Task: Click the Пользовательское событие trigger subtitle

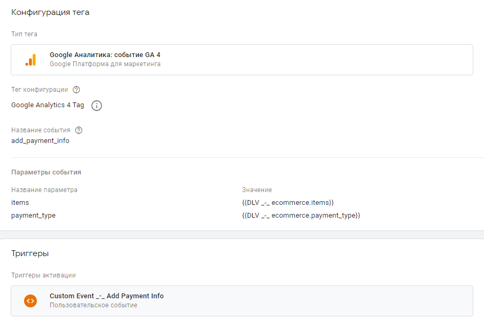Action: 93,305
